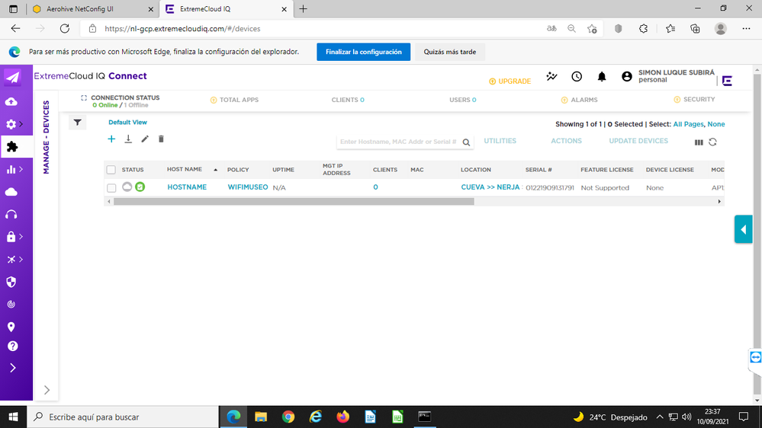Click the filter funnel icon

[77, 123]
